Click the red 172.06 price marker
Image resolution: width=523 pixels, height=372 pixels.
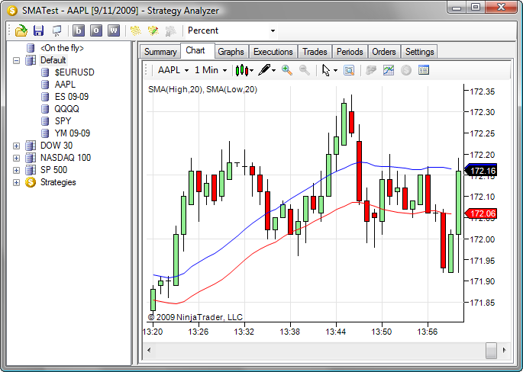click(x=481, y=213)
